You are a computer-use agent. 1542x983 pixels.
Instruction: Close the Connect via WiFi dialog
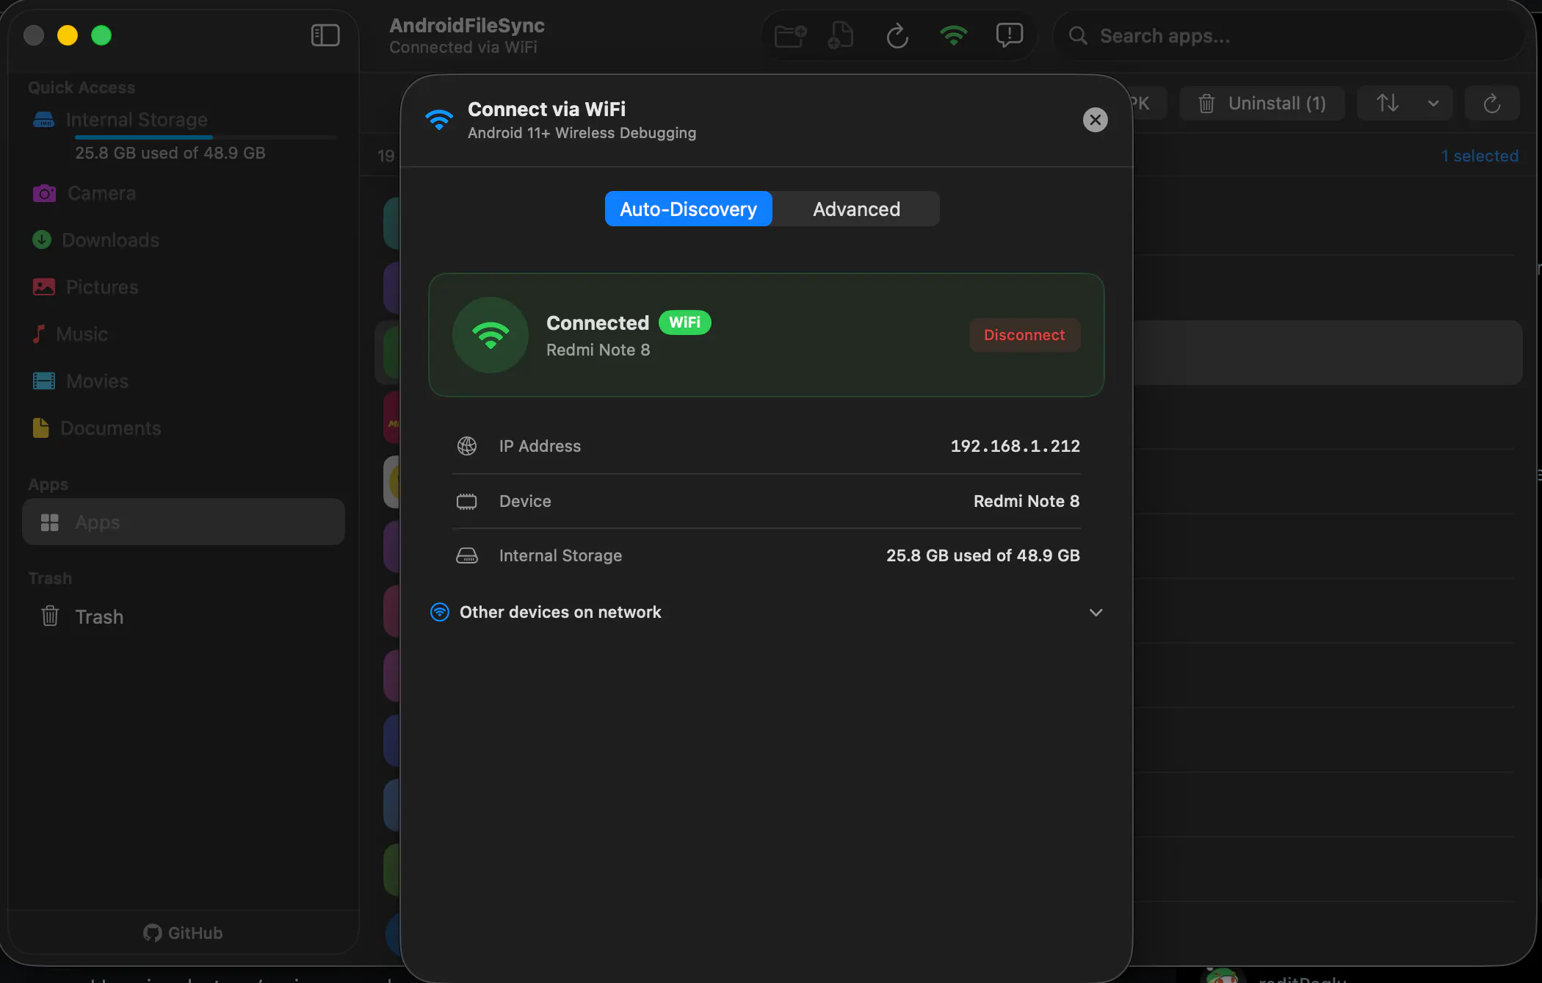click(x=1095, y=120)
